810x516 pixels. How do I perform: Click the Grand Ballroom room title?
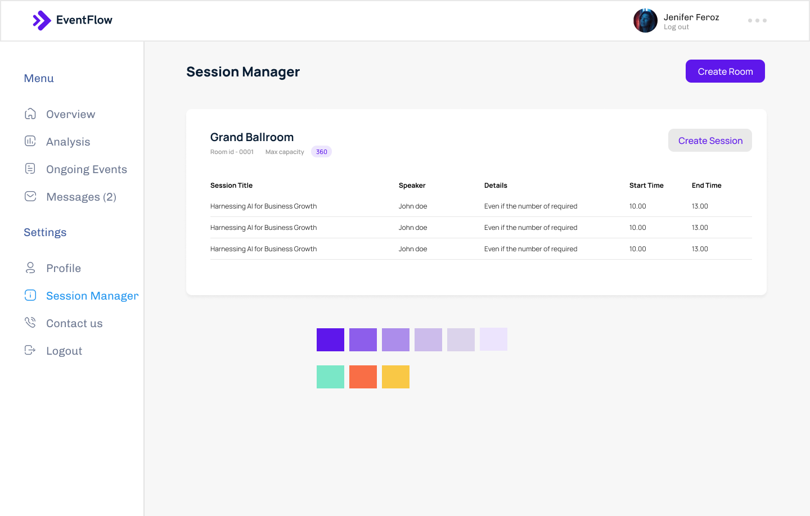(x=252, y=137)
